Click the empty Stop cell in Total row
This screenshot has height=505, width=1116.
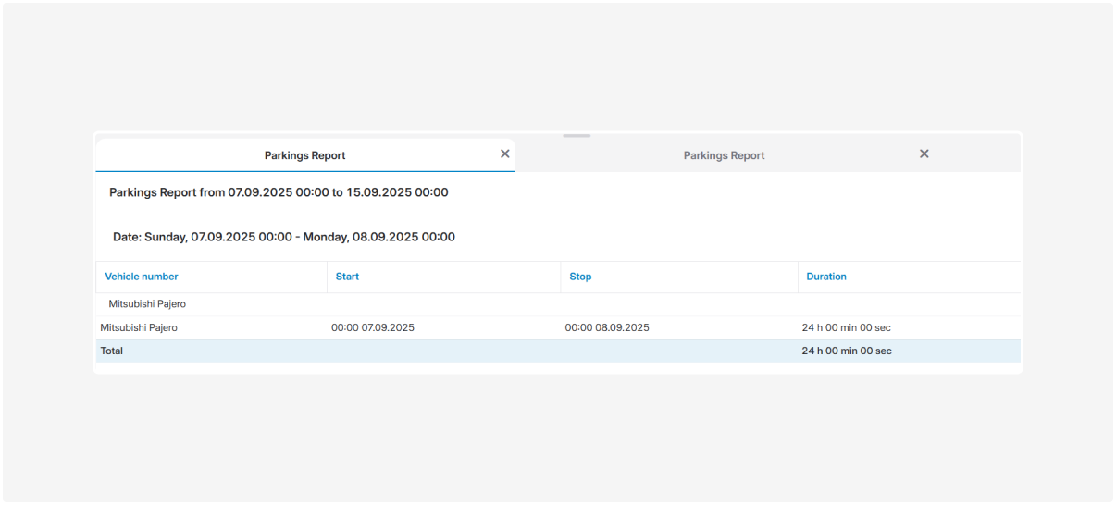click(678, 351)
